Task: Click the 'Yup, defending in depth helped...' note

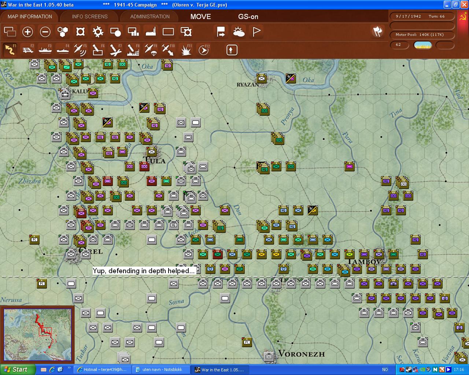Action: tap(144, 271)
